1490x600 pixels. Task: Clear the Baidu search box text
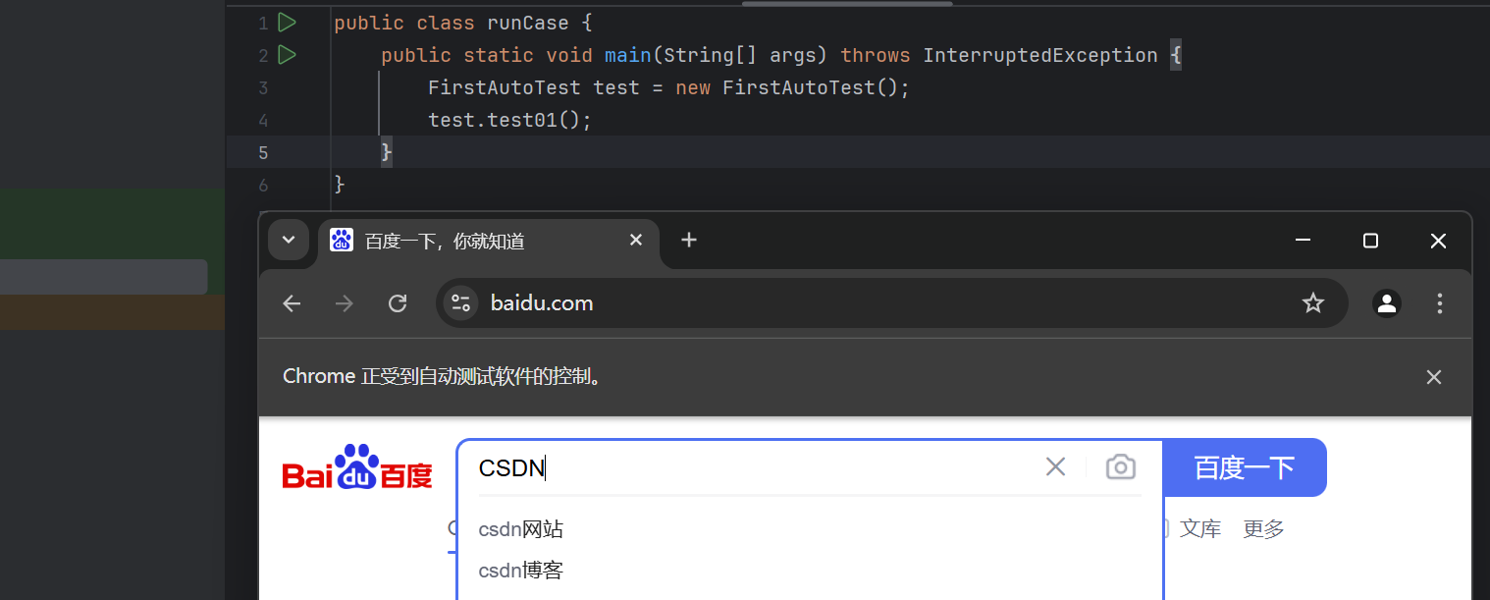(x=1055, y=467)
